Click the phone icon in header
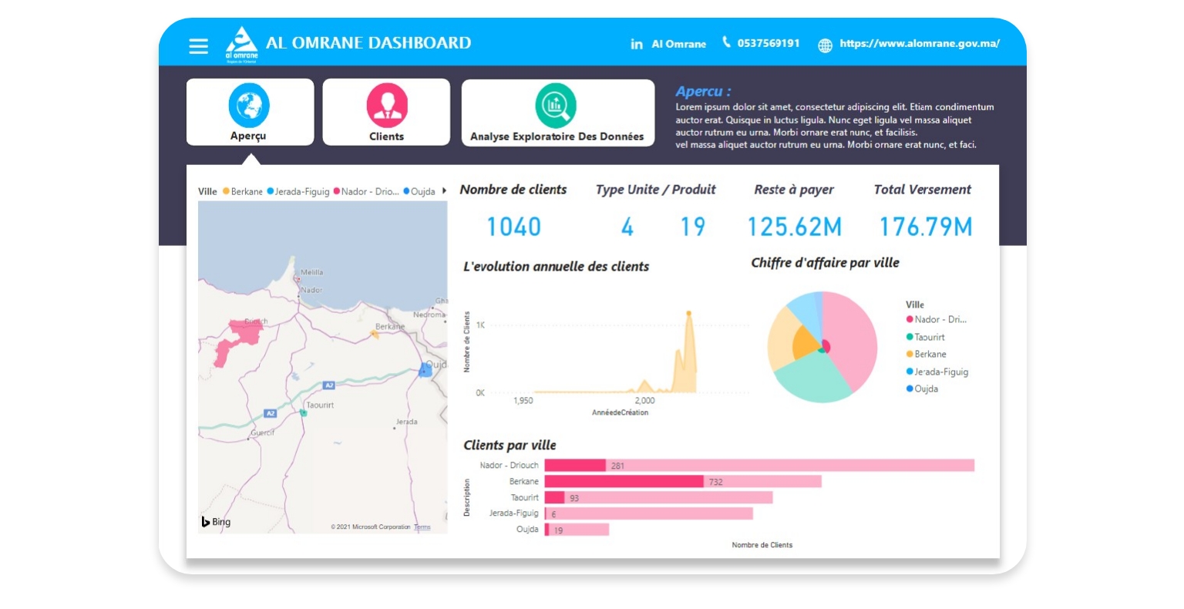 pyautogui.click(x=726, y=42)
